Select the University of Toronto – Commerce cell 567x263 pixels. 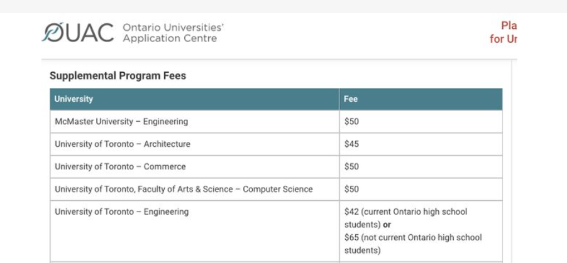coord(120,167)
